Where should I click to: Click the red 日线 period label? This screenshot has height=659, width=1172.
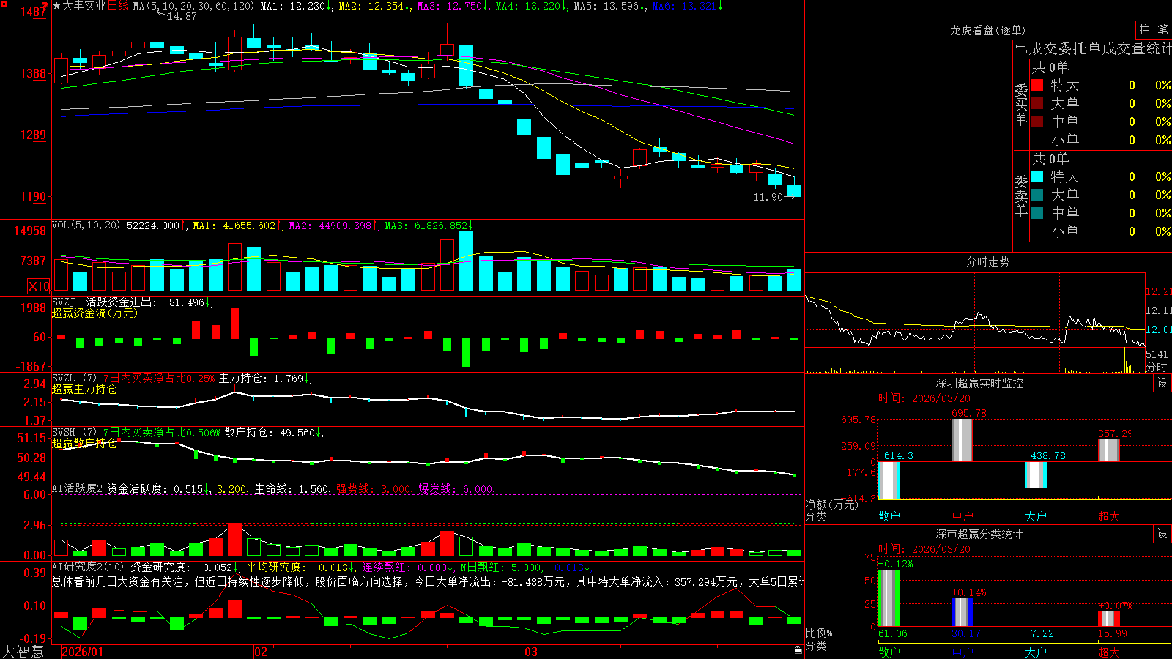(x=118, y=6)
